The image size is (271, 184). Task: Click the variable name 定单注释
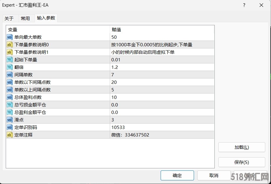point(23,135)
